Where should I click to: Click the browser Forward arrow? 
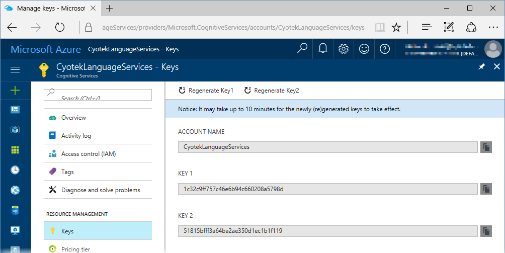36,27
